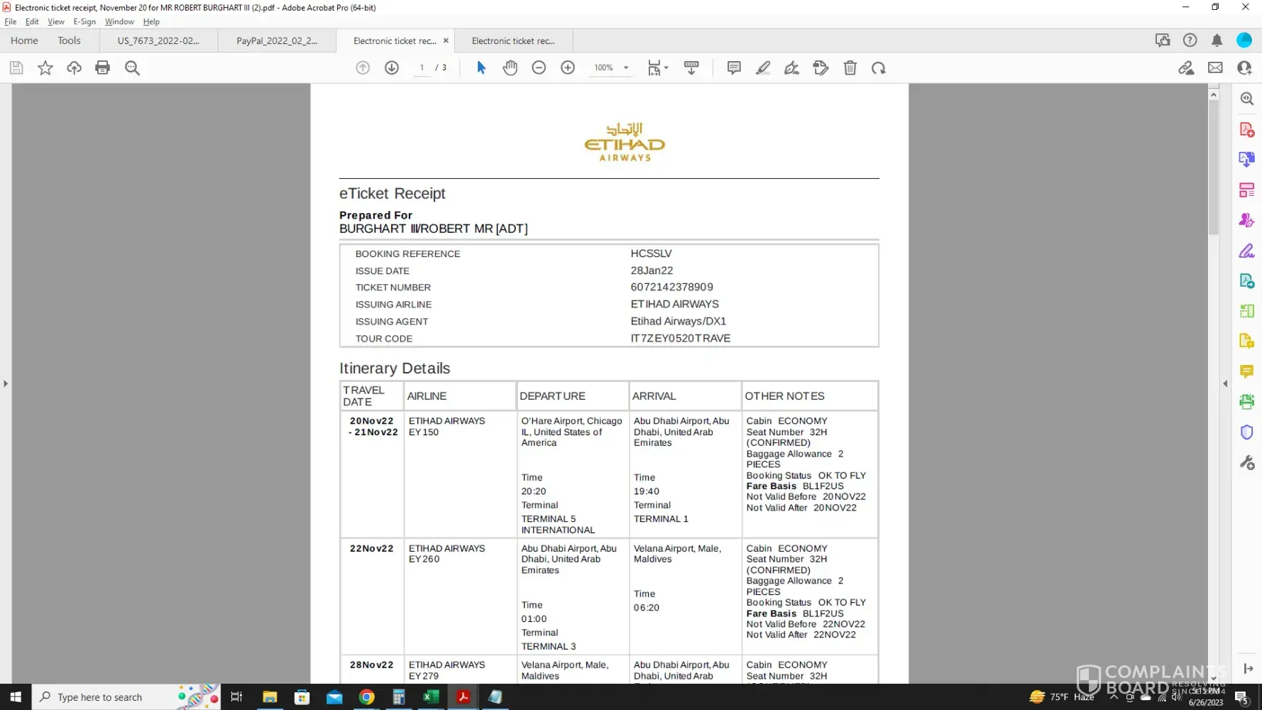1262x710 pixels.
Task: Go to next page arrow
Action: click(392, 68)
